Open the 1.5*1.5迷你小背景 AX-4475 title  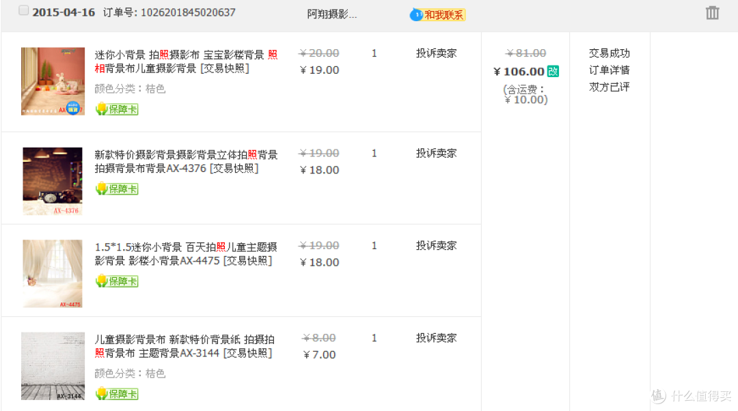tap(186, 254)
